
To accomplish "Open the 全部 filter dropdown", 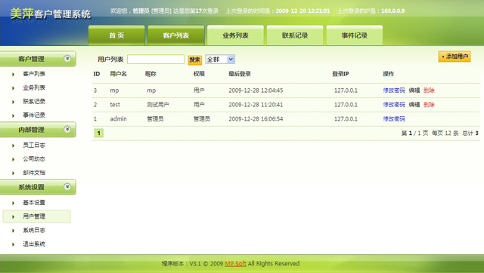I will pyautogui.click(x=220, y=59).
